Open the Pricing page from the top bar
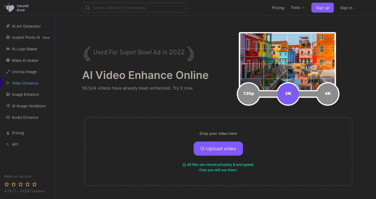This screenshot has width=376, height=199. 278,8
